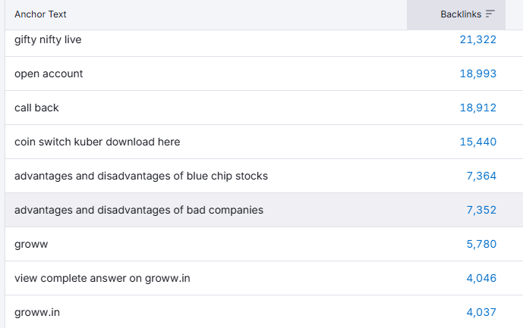Open backlinks count 4,046
The height and width of the screenshot is (328, 523).
point(481,278)
